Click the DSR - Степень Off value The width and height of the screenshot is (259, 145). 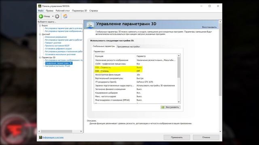pyautogui.click(x=138, y=71)
